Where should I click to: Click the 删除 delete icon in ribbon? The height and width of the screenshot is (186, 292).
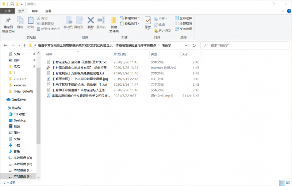(x=91, y=20)
